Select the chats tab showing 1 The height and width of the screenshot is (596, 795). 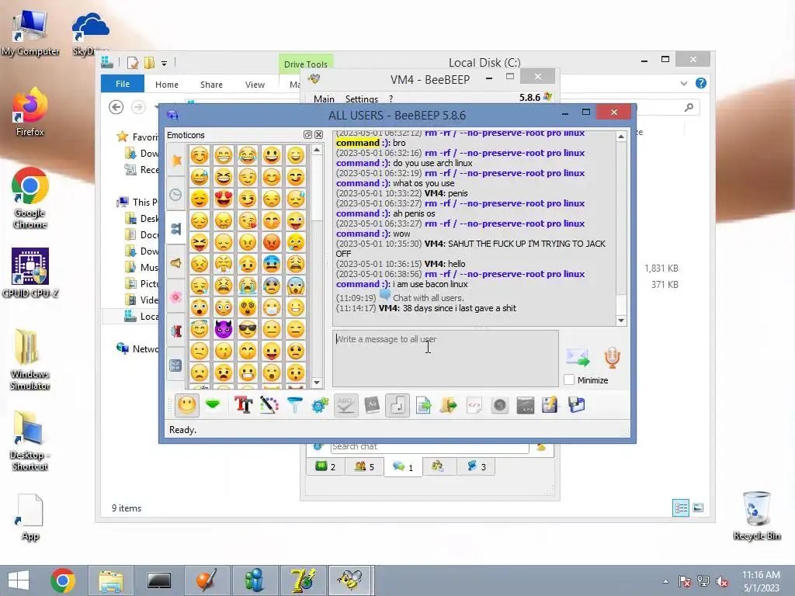[x=403, y=466]
